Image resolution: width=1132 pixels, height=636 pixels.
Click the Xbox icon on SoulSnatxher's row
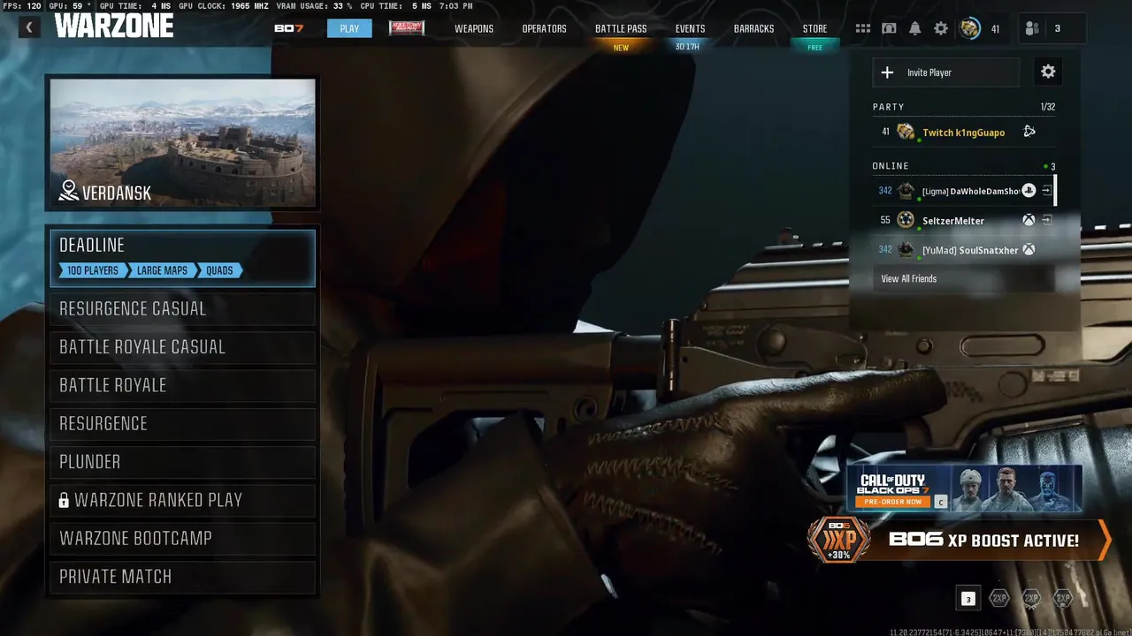coord(1029,250)
